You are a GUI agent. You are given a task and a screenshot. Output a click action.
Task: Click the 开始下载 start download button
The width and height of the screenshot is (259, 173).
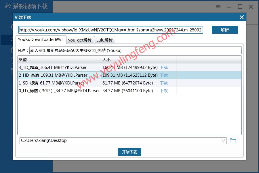(x=129, y=152)
